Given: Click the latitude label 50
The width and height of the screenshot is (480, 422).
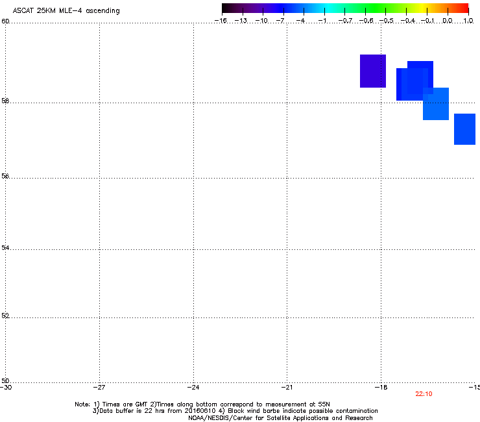Looking at the screenshot, I should (5, 380).
